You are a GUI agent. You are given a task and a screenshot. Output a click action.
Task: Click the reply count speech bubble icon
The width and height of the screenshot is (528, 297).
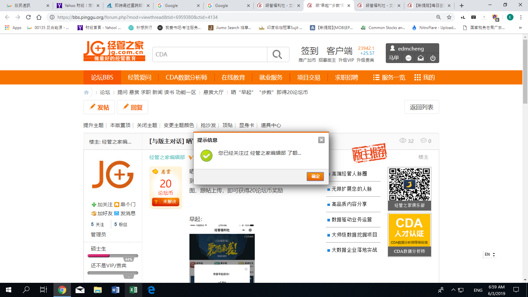click(424, 141)
